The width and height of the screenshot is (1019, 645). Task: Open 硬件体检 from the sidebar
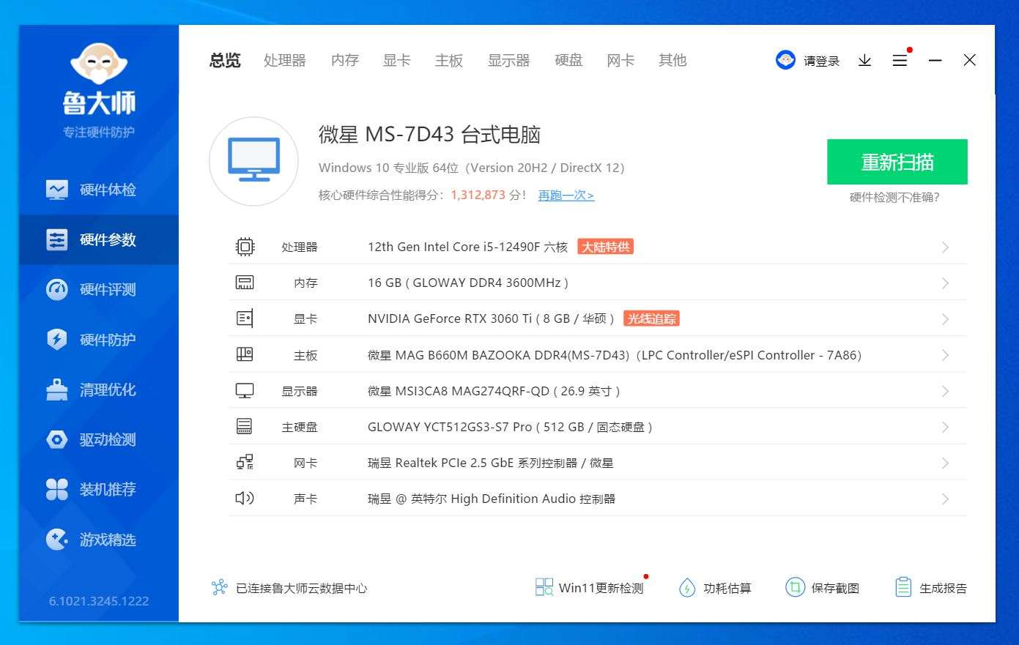point(99,190)
